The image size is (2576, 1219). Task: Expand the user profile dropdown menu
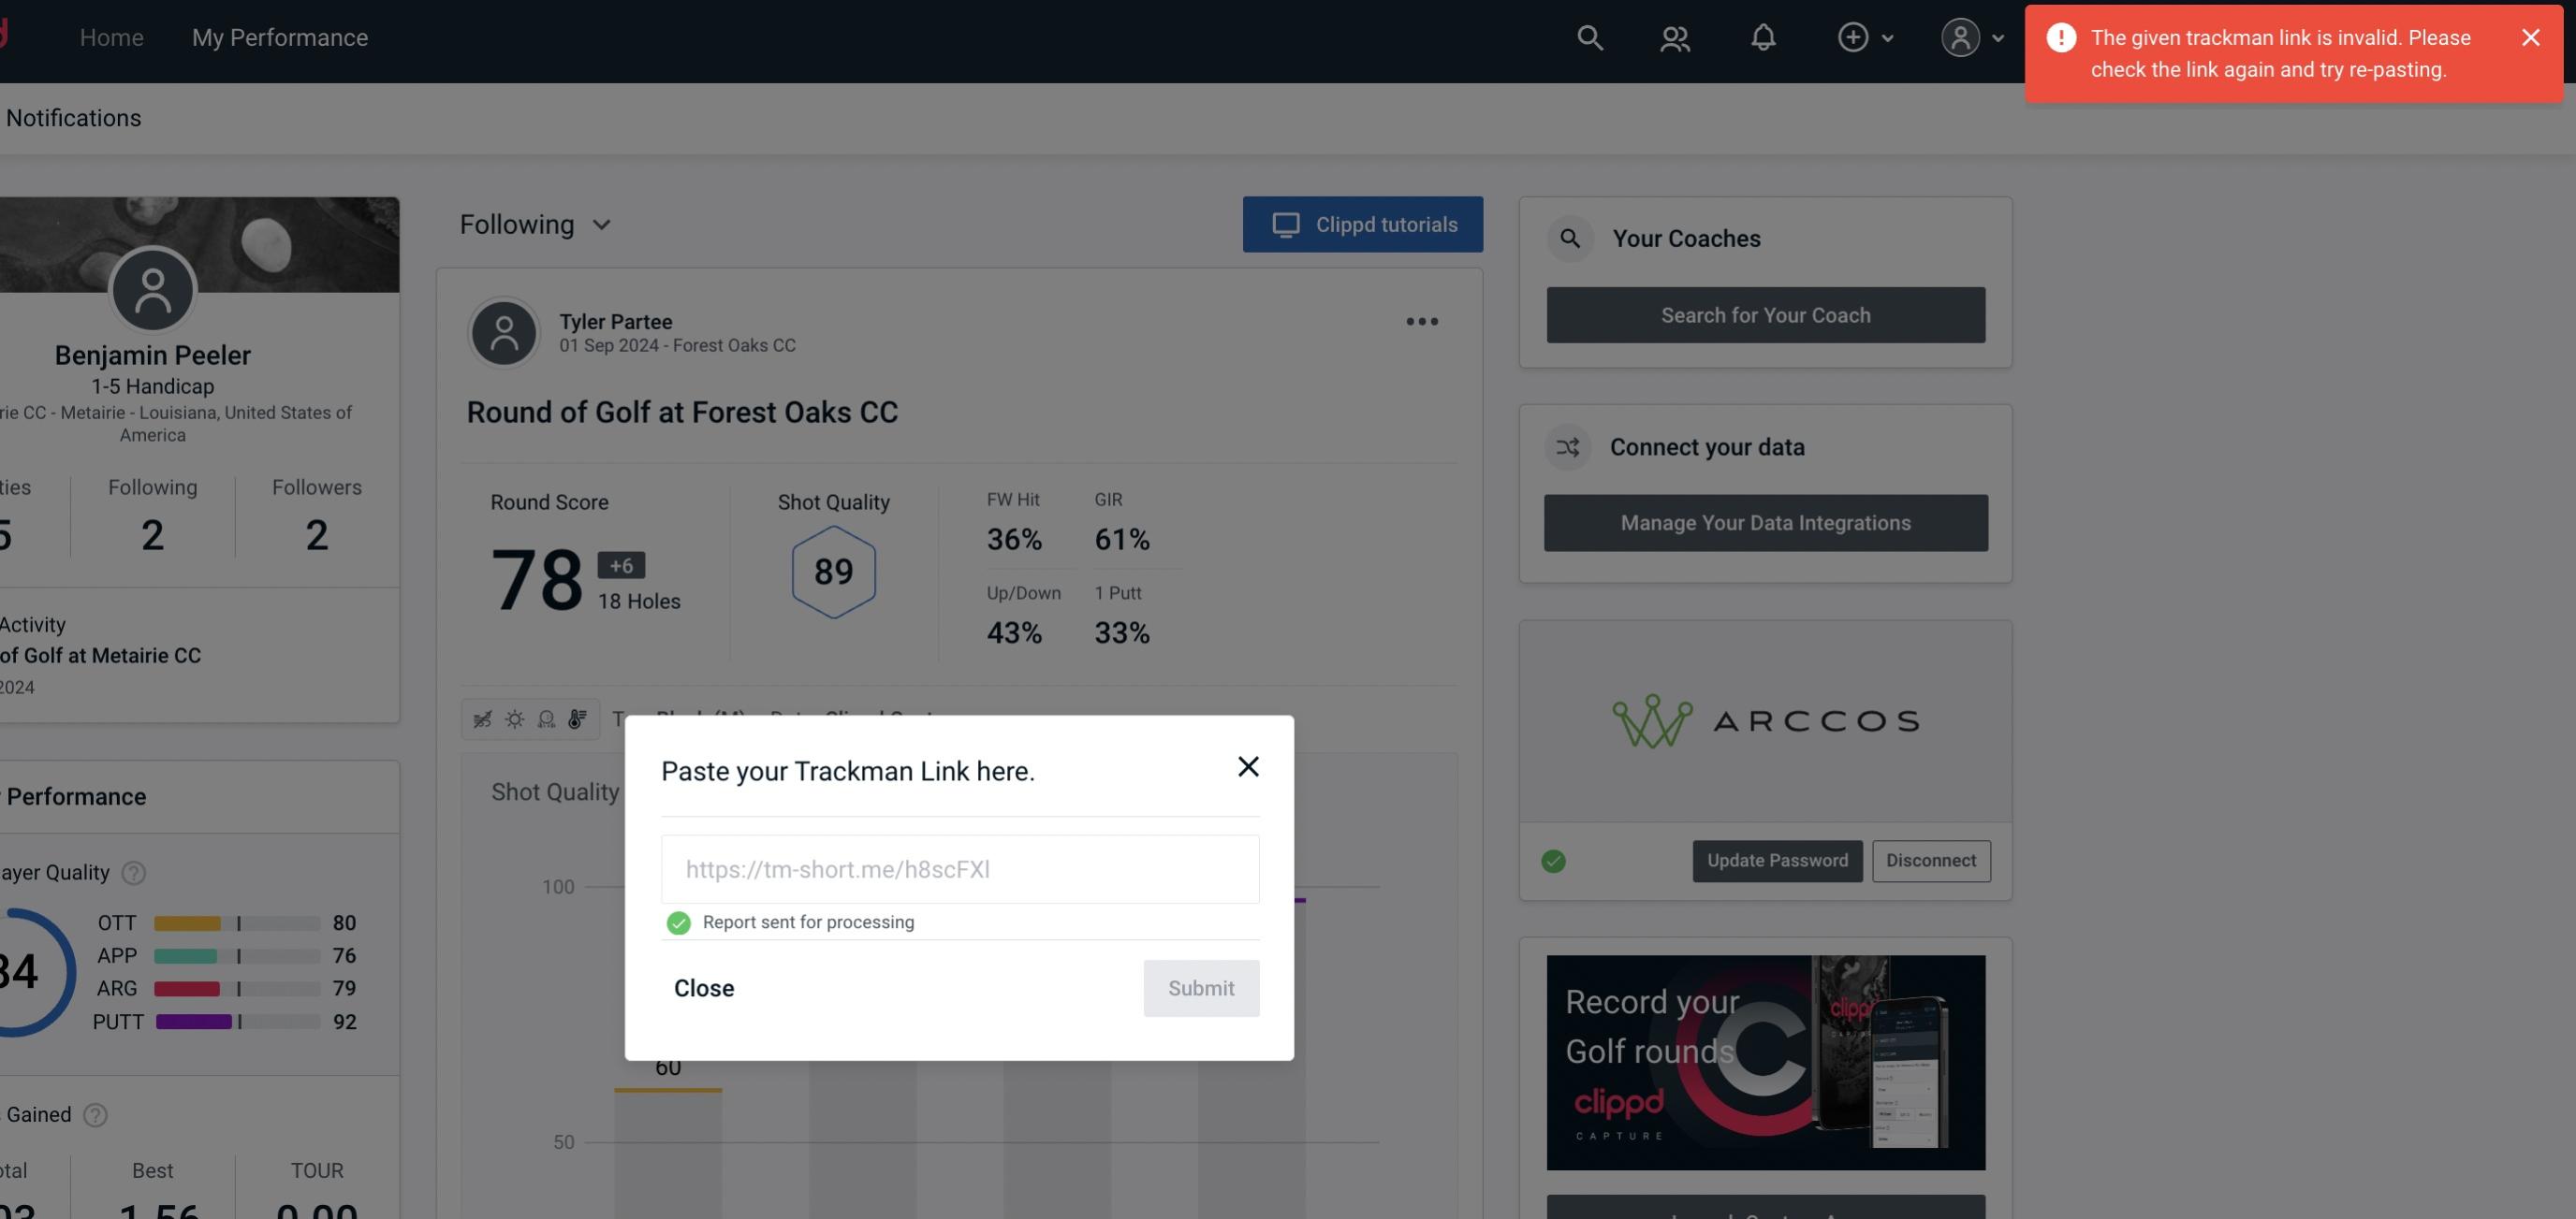[x=1971, y=36]
